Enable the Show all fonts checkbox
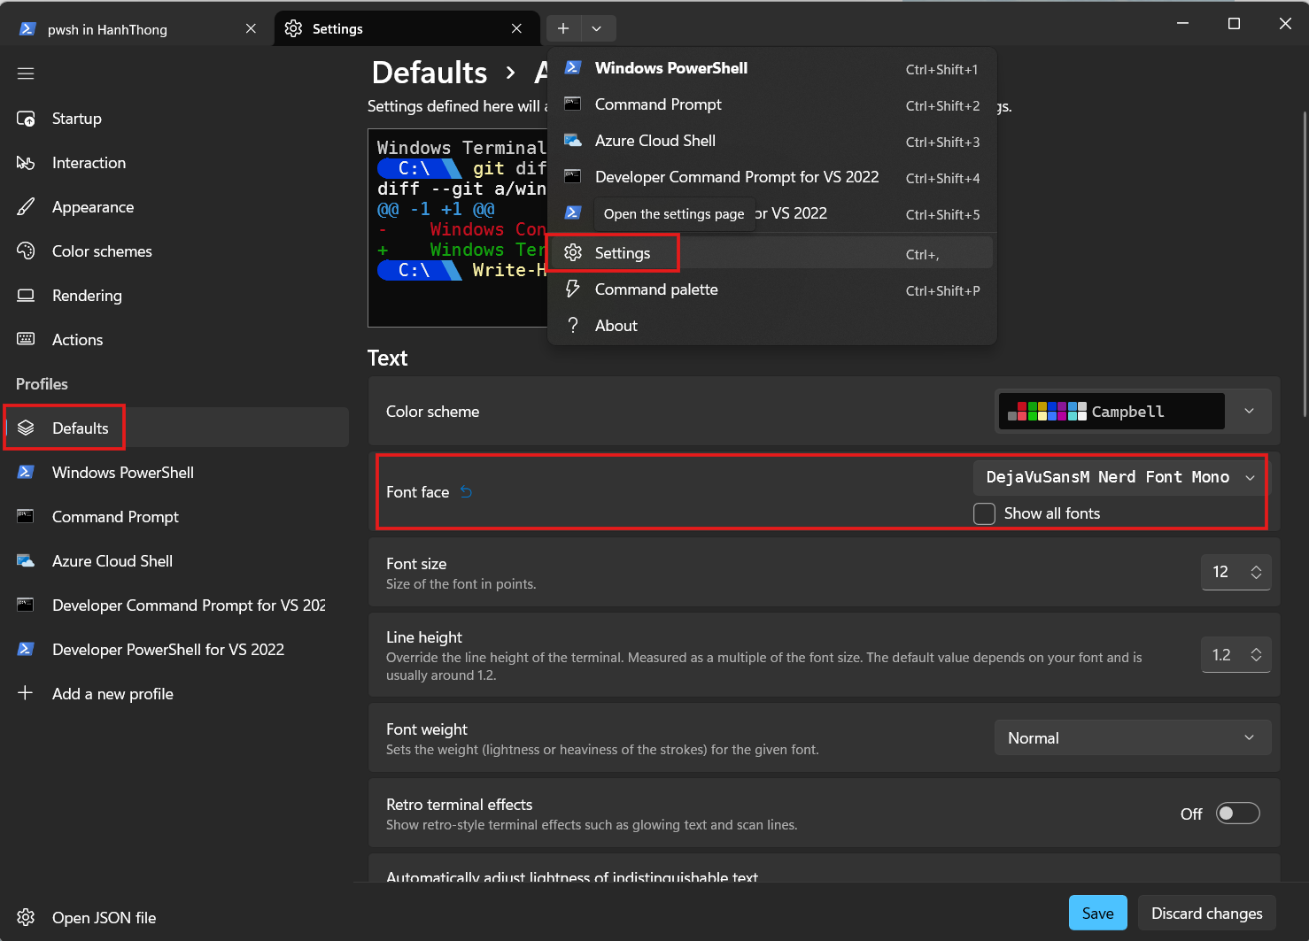Image resolution: width=1309 pixels, height=941 pixels. point(984,513)
